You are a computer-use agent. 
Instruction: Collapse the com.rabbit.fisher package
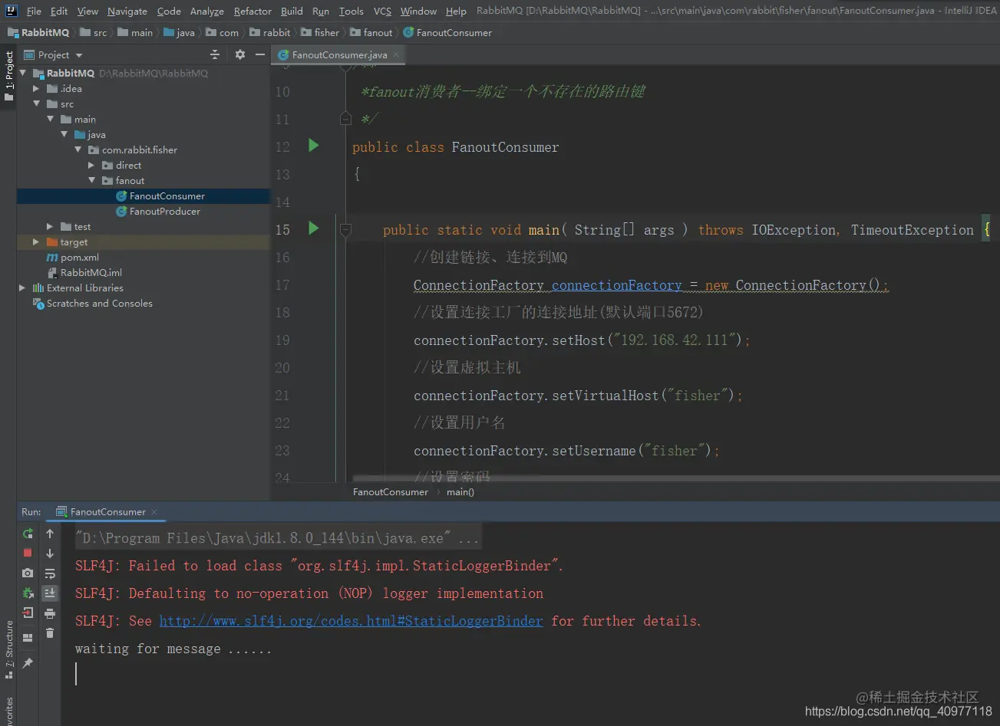click(78, 149)
